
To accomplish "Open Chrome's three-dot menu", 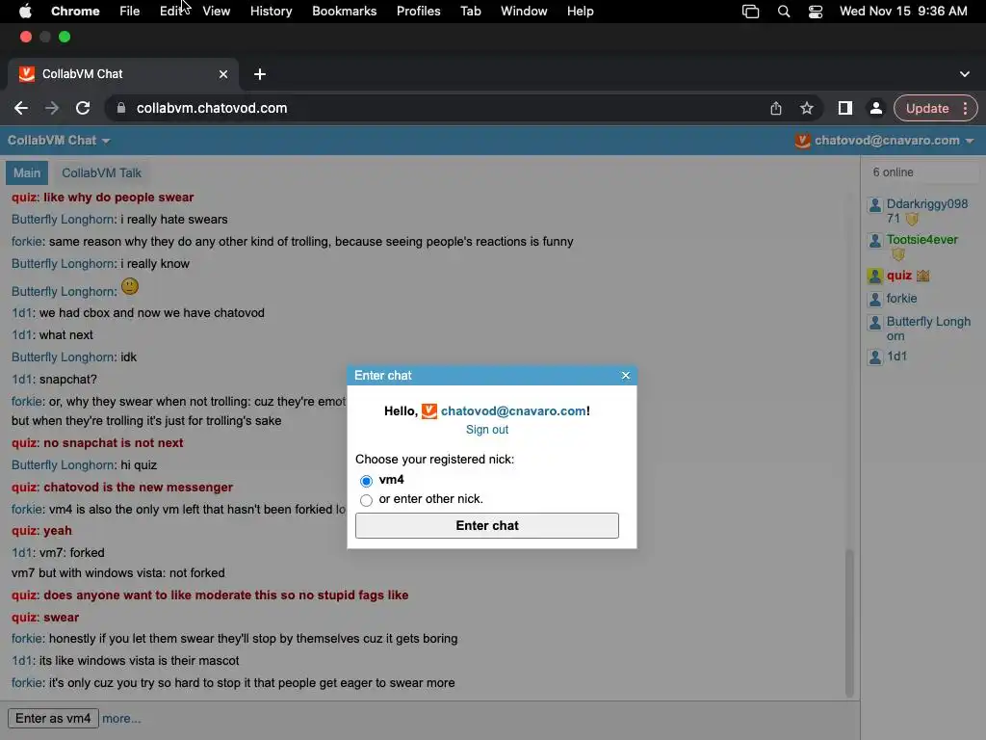I will (965, 108).
